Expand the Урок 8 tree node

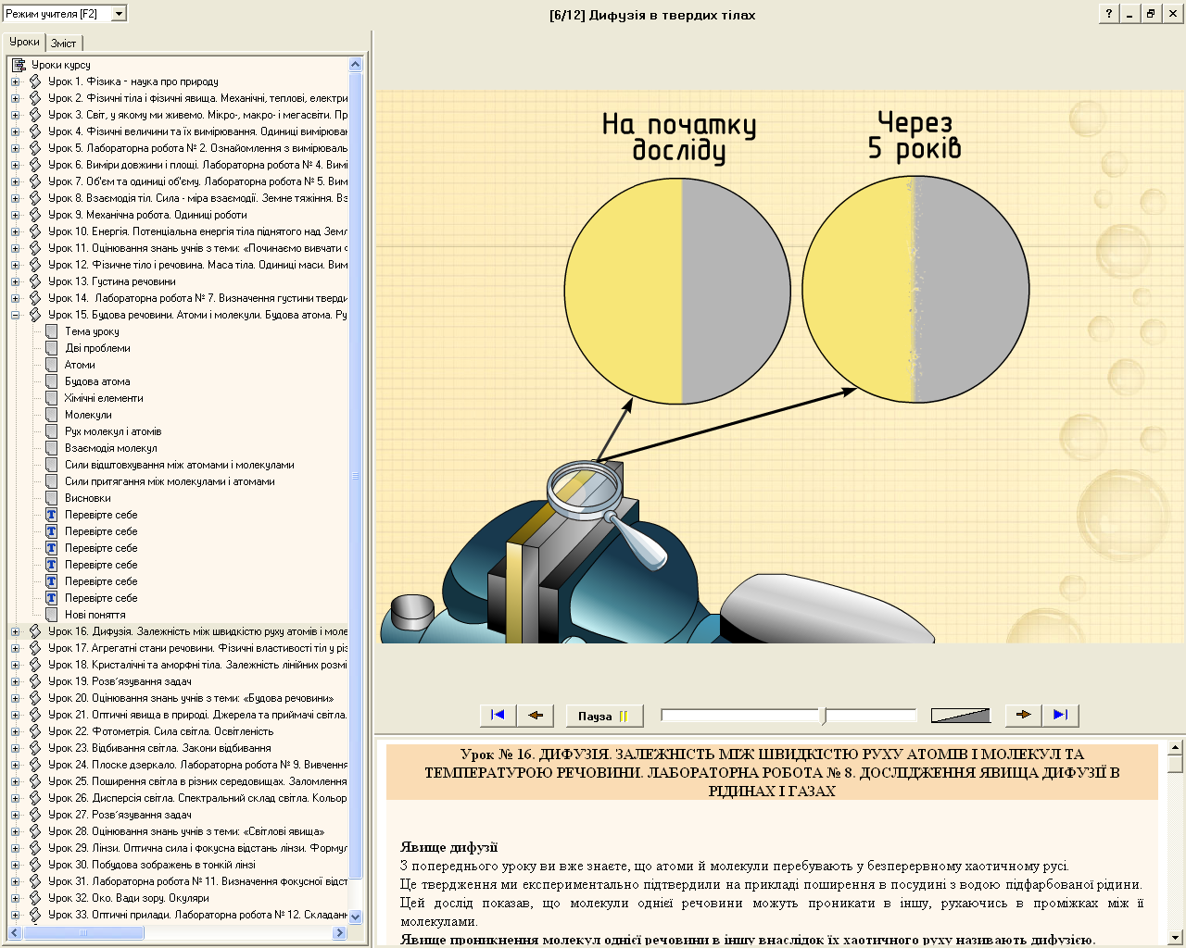coord(15,198)
